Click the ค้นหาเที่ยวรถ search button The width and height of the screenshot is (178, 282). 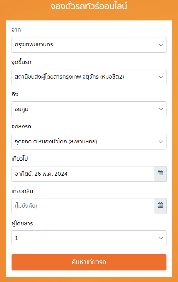[89, 262]
